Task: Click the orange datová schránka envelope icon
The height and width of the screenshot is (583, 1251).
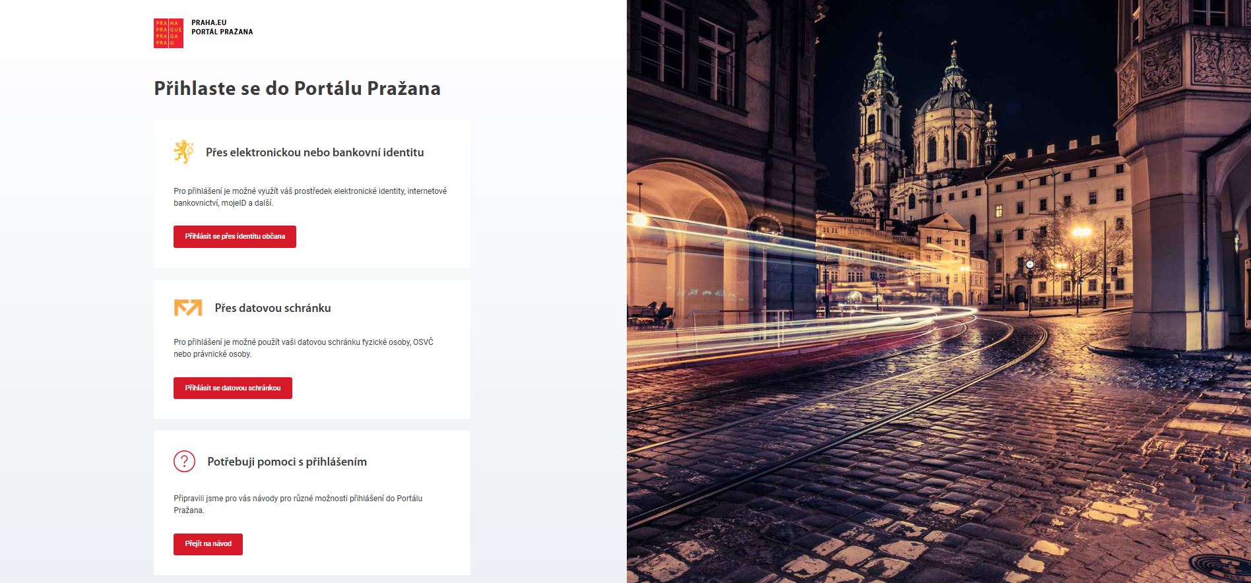Action: (188, 307)
